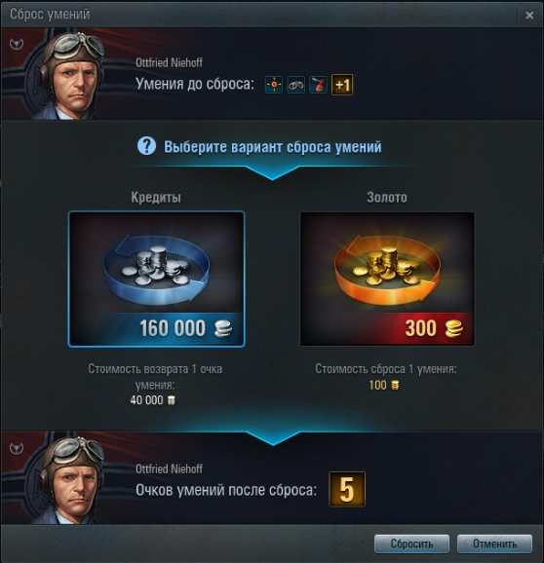Click the Золото option heading
The image size is (544, 563).
(x=387, y=198)
